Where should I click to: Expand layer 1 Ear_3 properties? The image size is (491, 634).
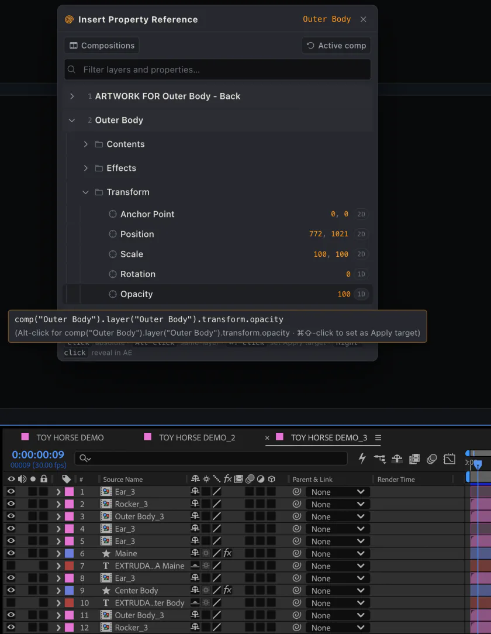click(x=58, y=492)
